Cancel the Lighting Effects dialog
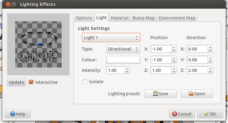This screenshot has width=228, height=123. point(182,114)
